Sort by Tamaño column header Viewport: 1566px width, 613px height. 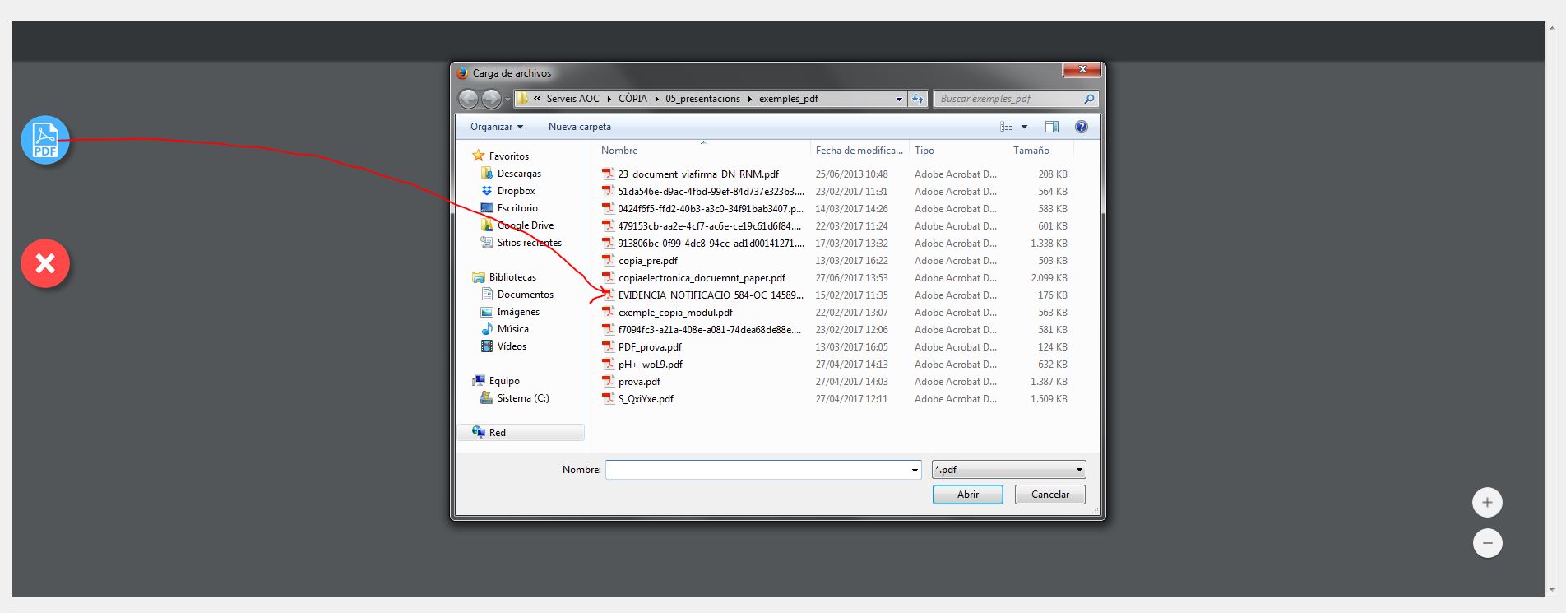(1031, 151)
